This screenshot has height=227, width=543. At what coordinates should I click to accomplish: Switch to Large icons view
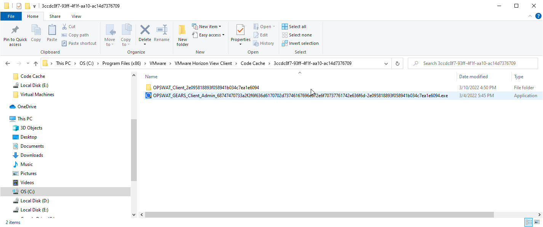[x=537, y=222]
